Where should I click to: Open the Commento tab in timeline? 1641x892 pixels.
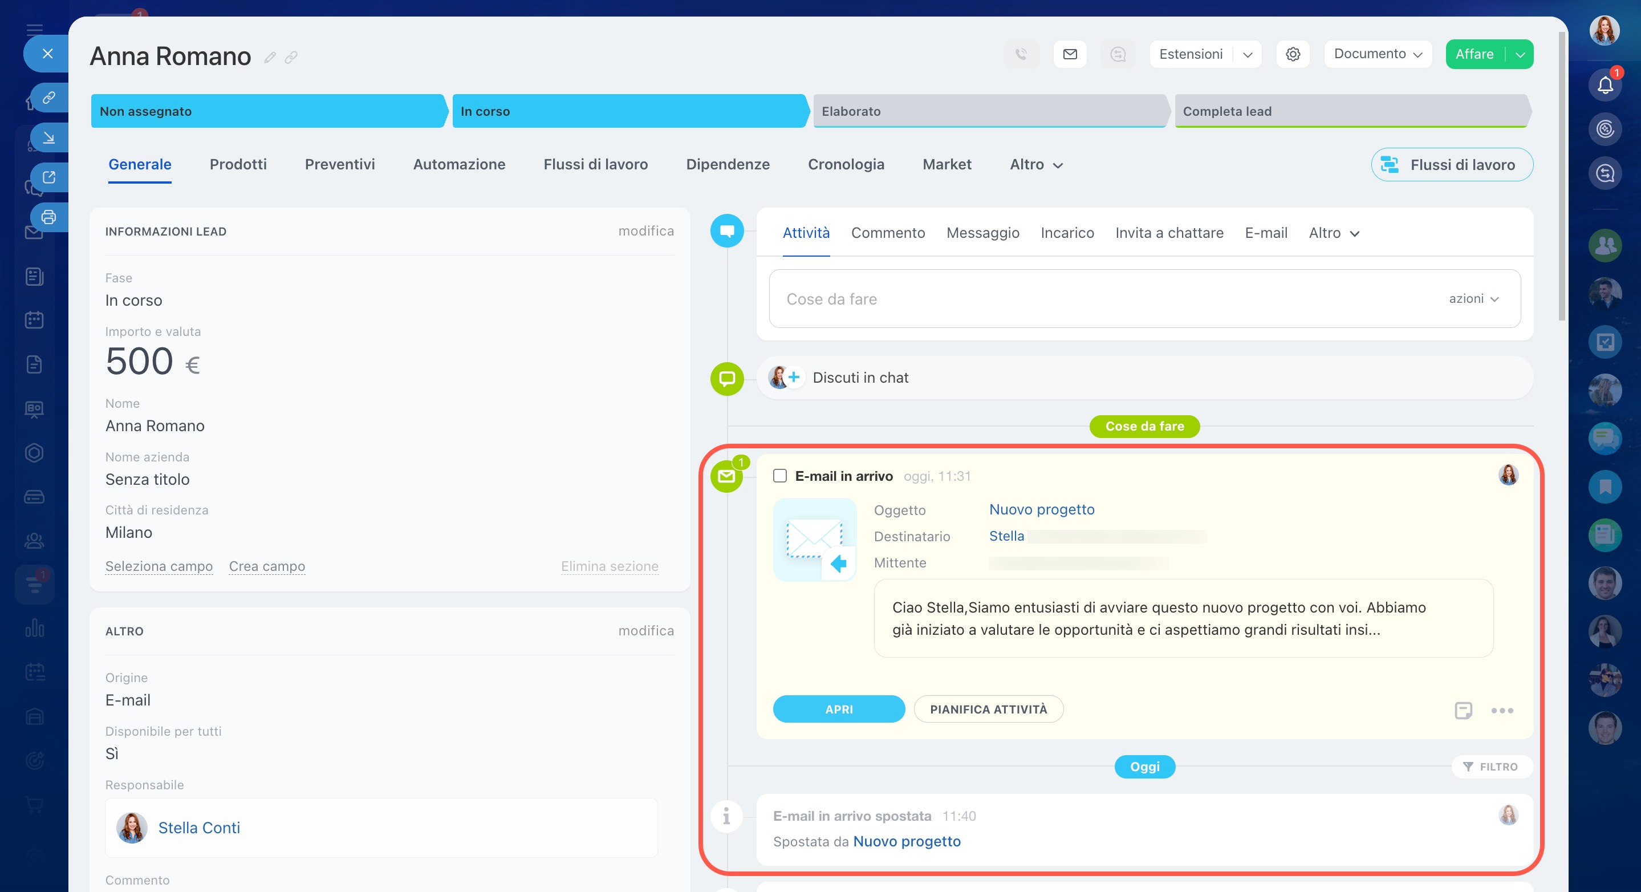coord(887,233)
